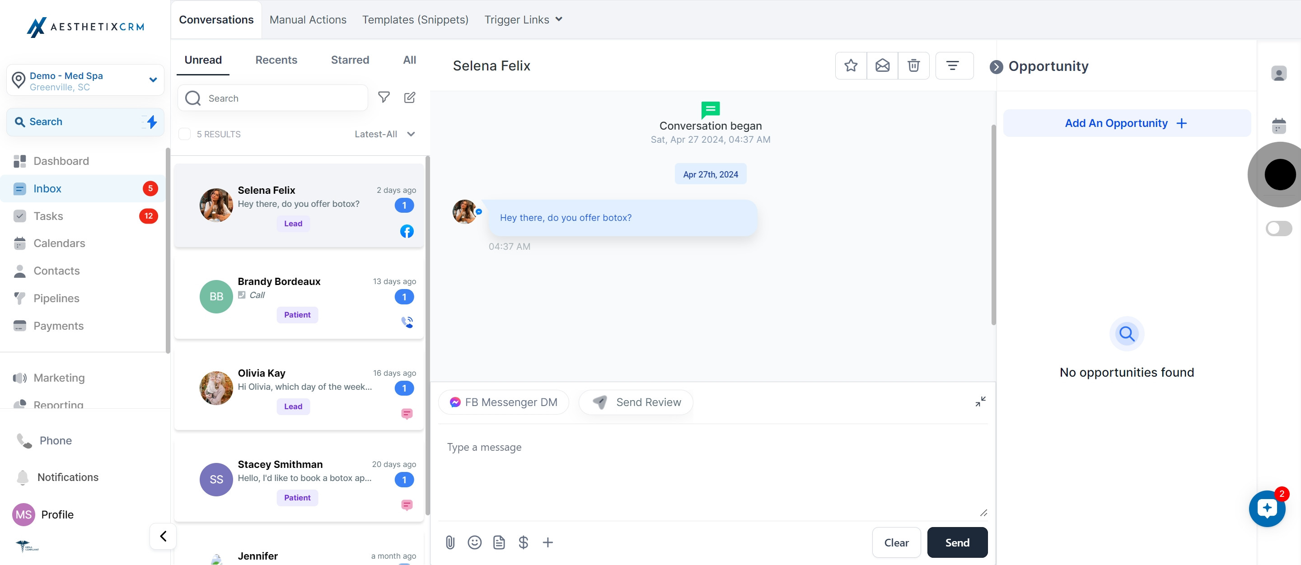Switch to the Starred conversations tab
The width and height of the screenshot is (1301, 565).
coord(350,60)
